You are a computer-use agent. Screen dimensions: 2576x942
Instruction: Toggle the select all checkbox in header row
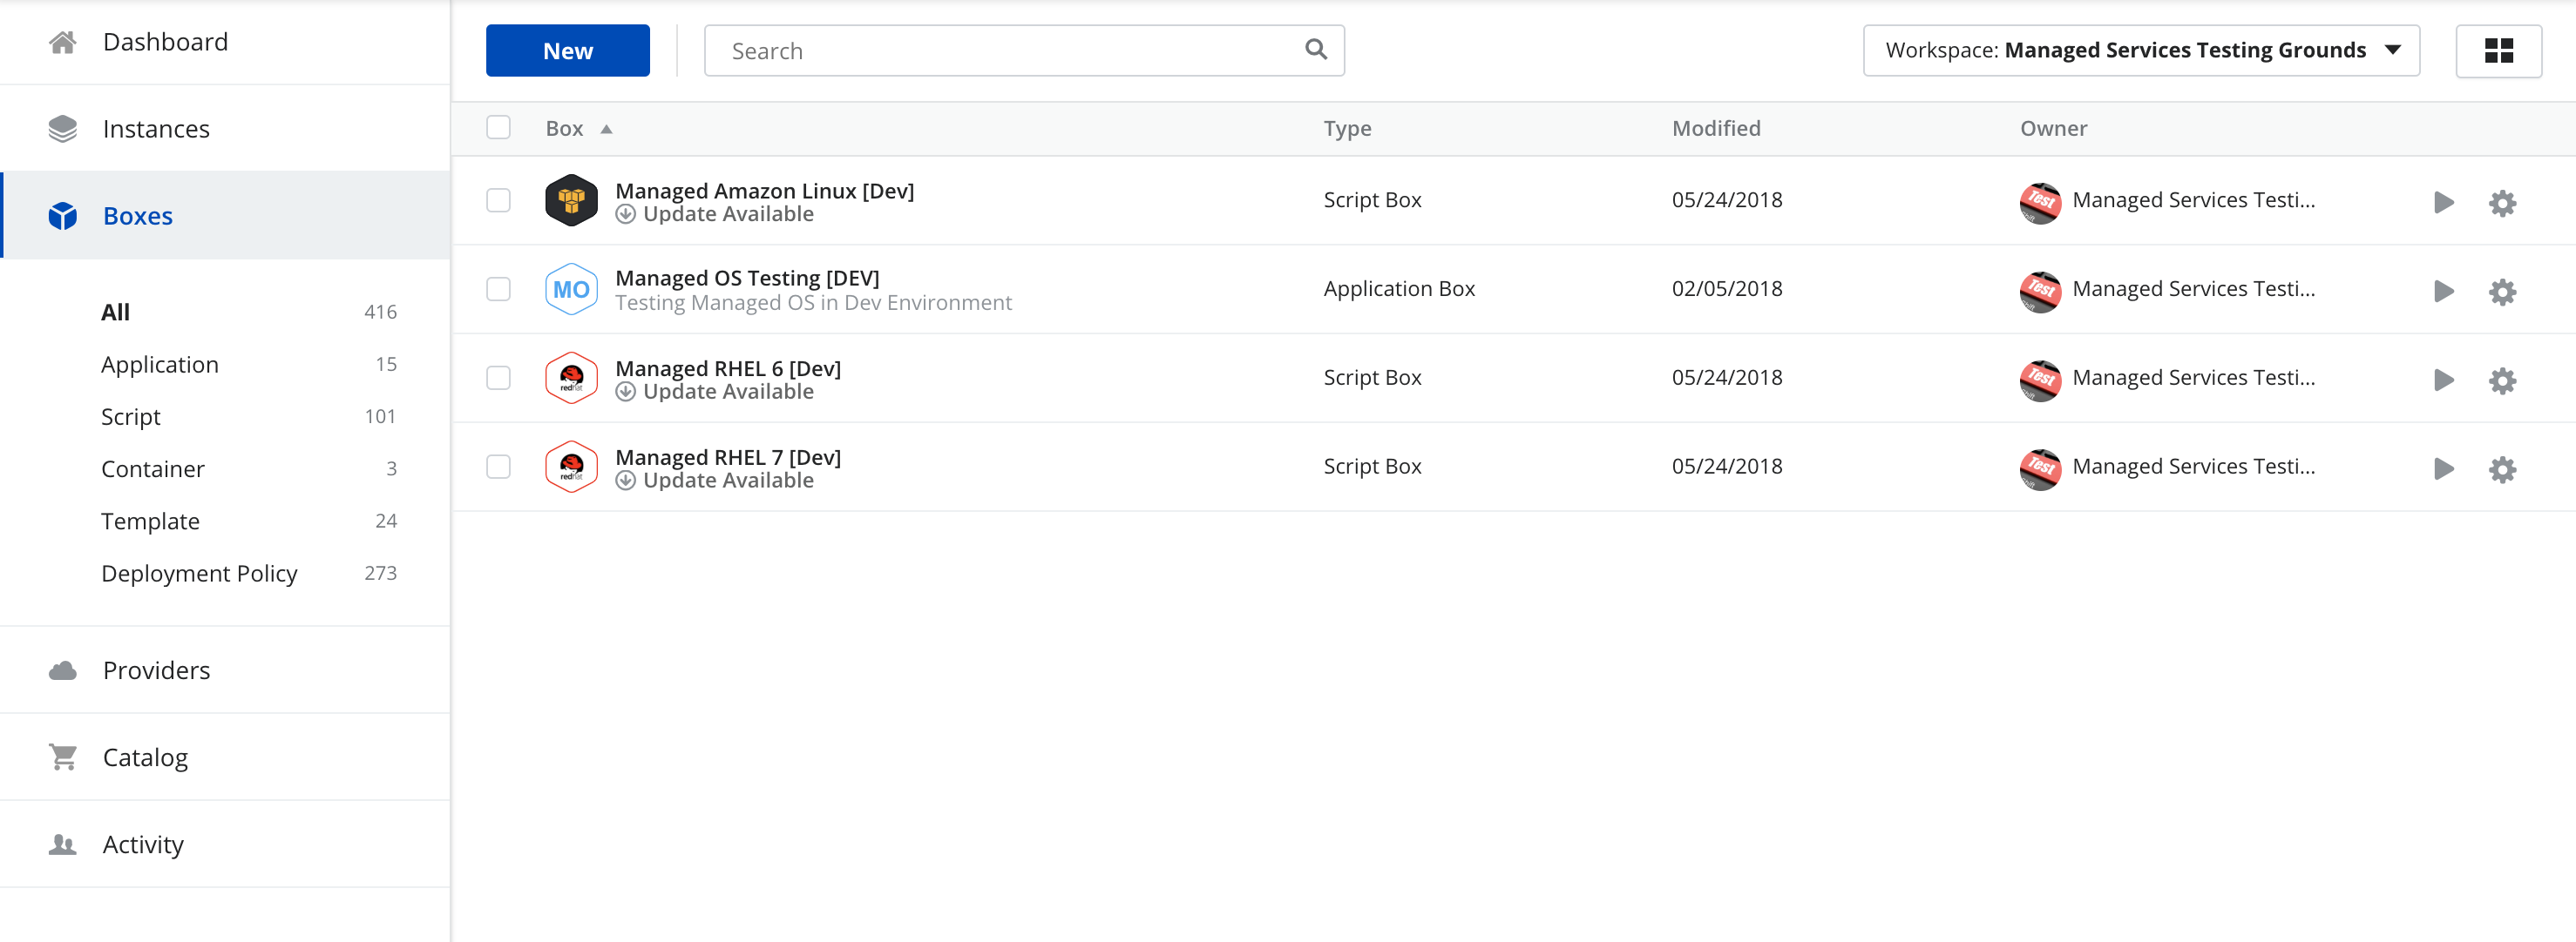[x=499, y=126]
